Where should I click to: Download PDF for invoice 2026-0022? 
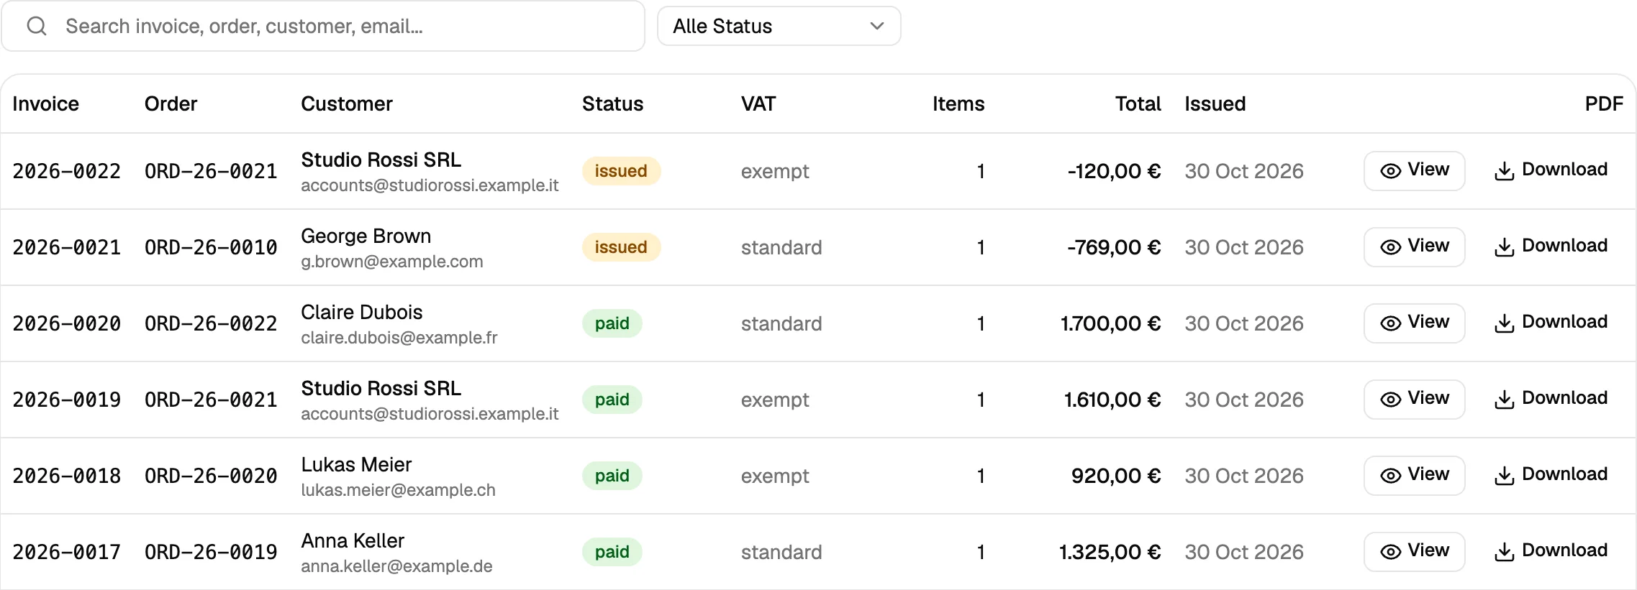[1551, 170]
